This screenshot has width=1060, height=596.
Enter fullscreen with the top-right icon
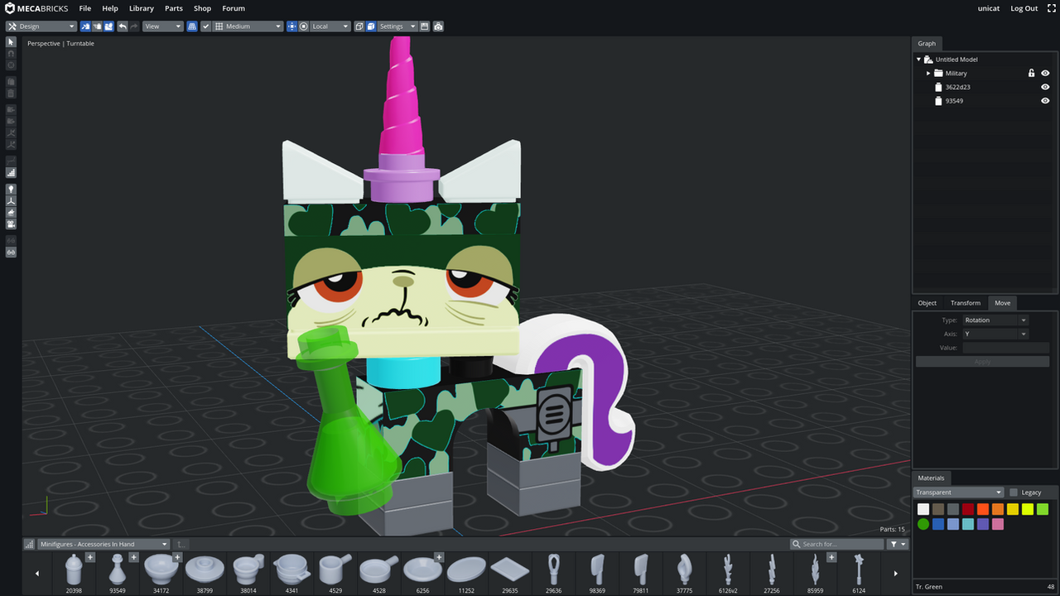coord(1052,8)
